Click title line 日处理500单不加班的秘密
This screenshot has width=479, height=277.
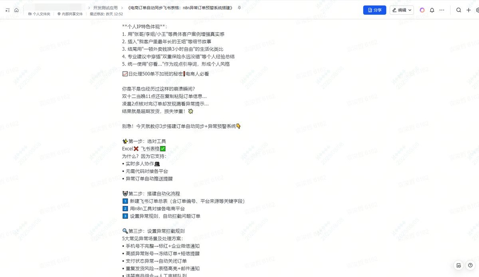pos(165,74)
